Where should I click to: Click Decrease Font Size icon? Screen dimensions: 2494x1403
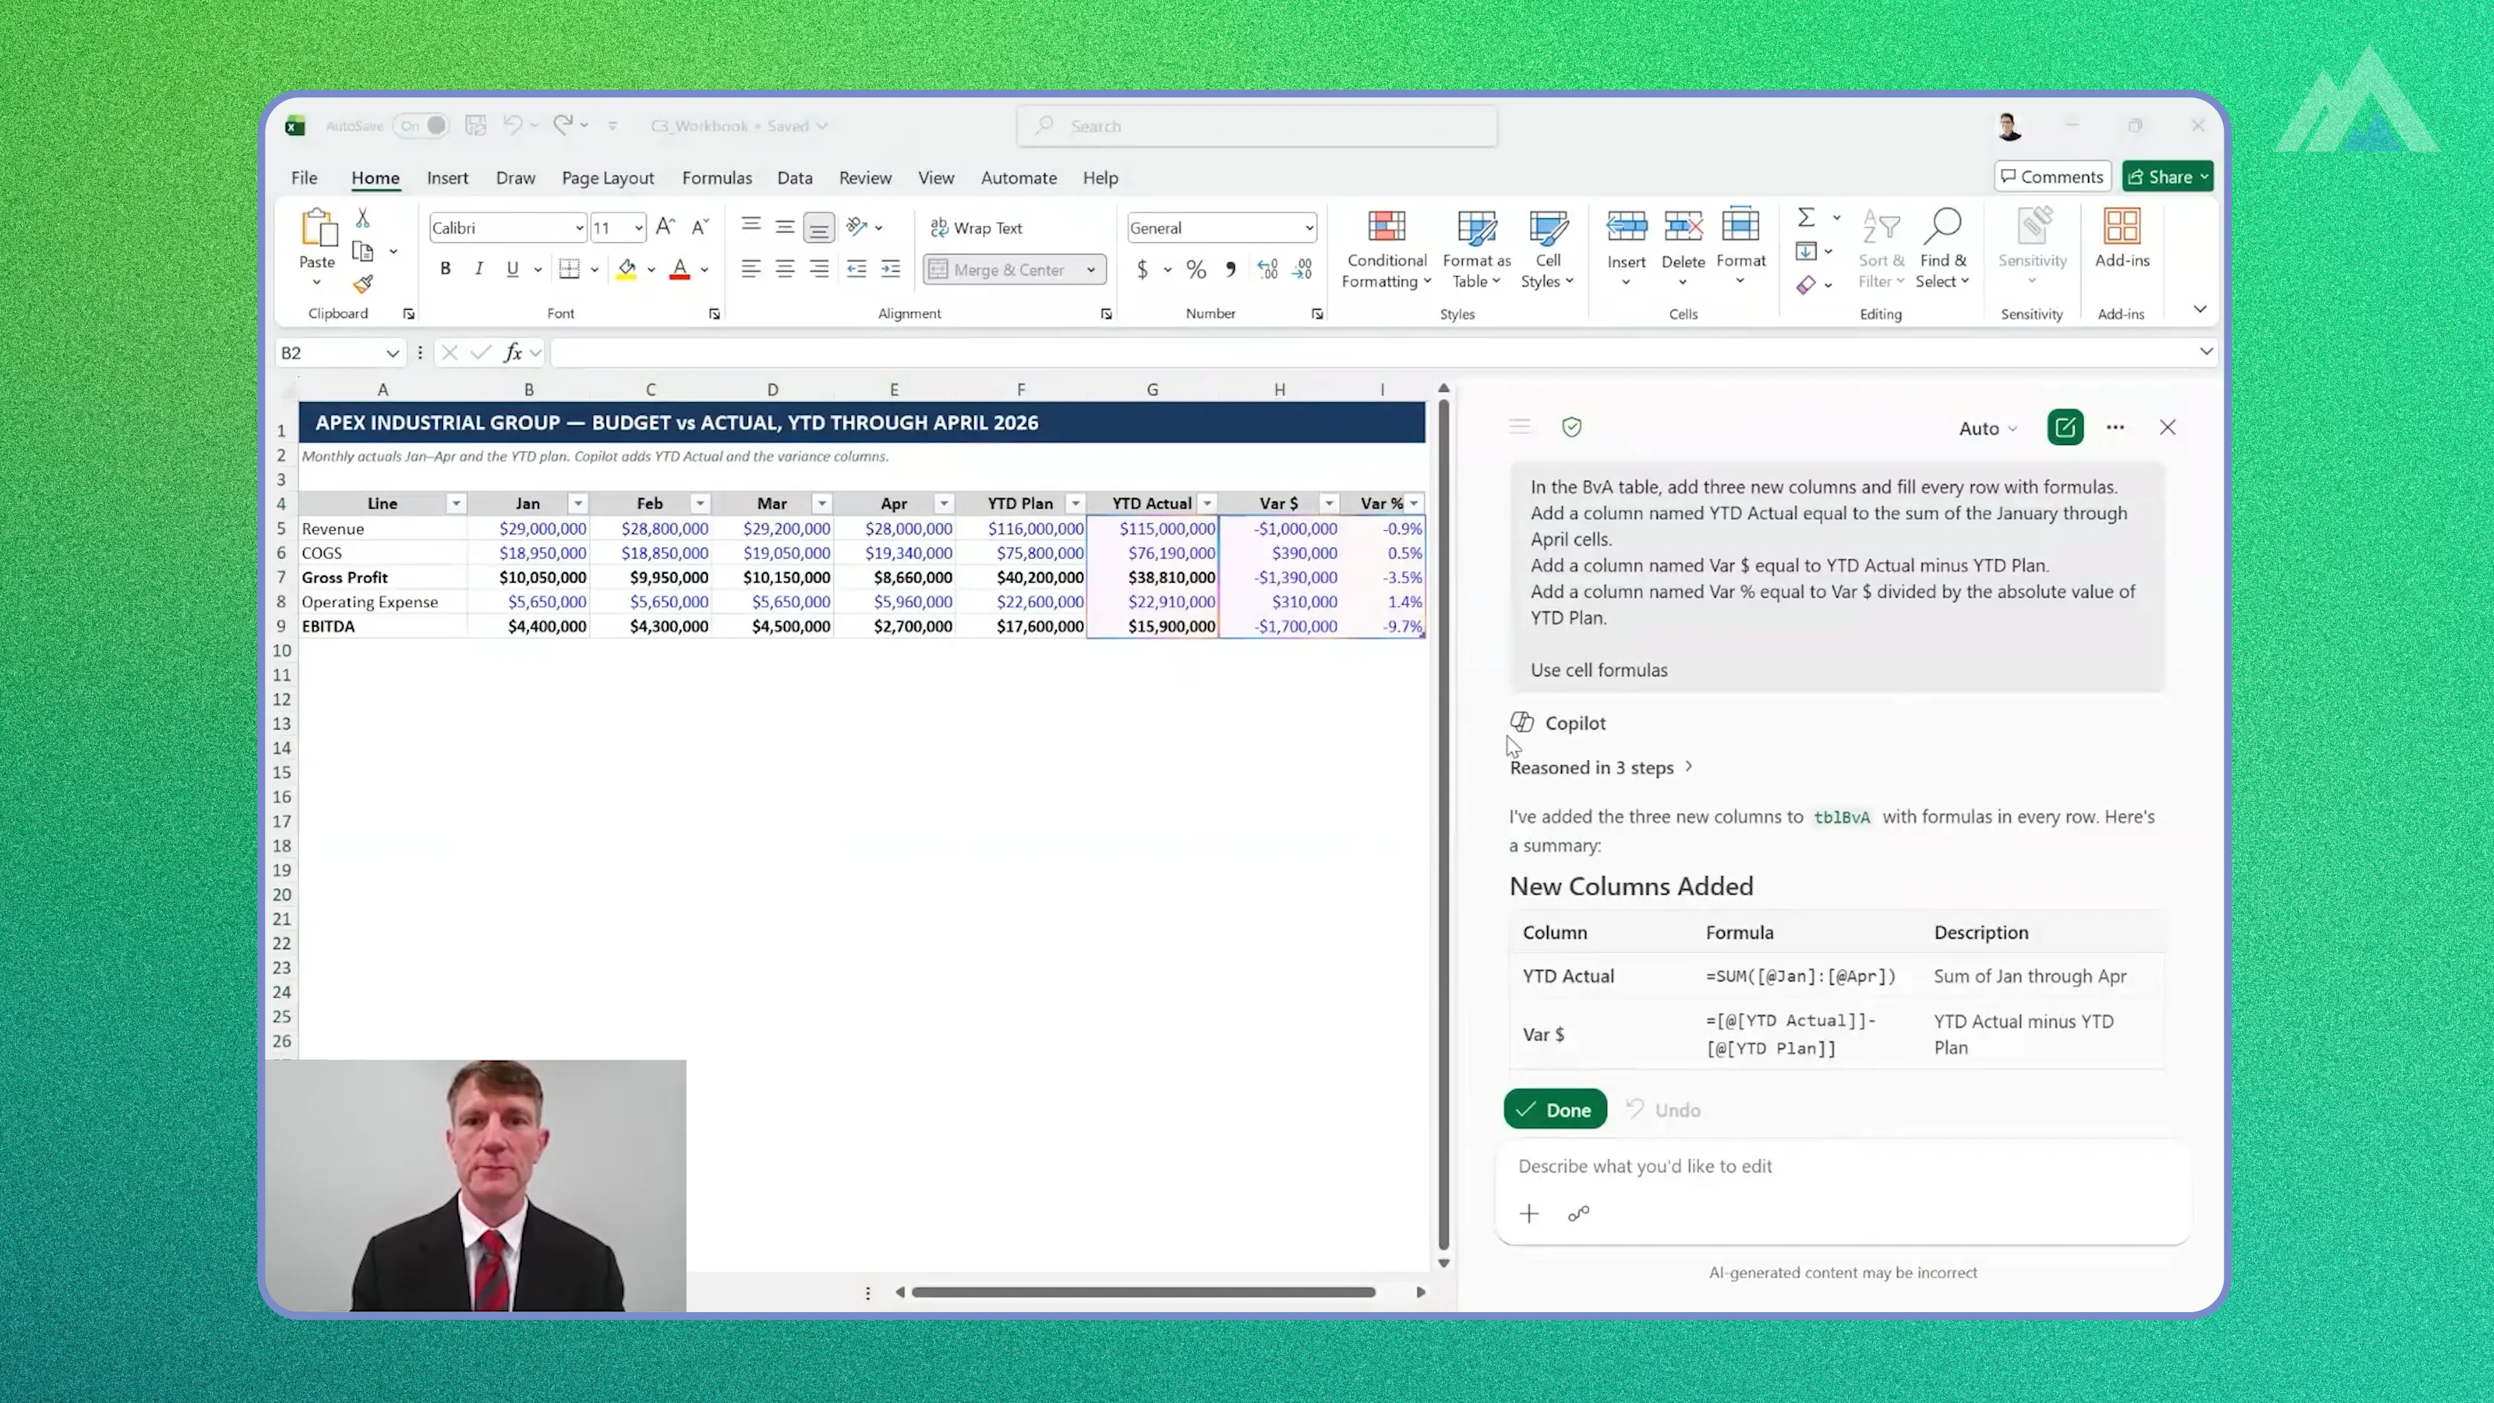(x=700, y=227)
